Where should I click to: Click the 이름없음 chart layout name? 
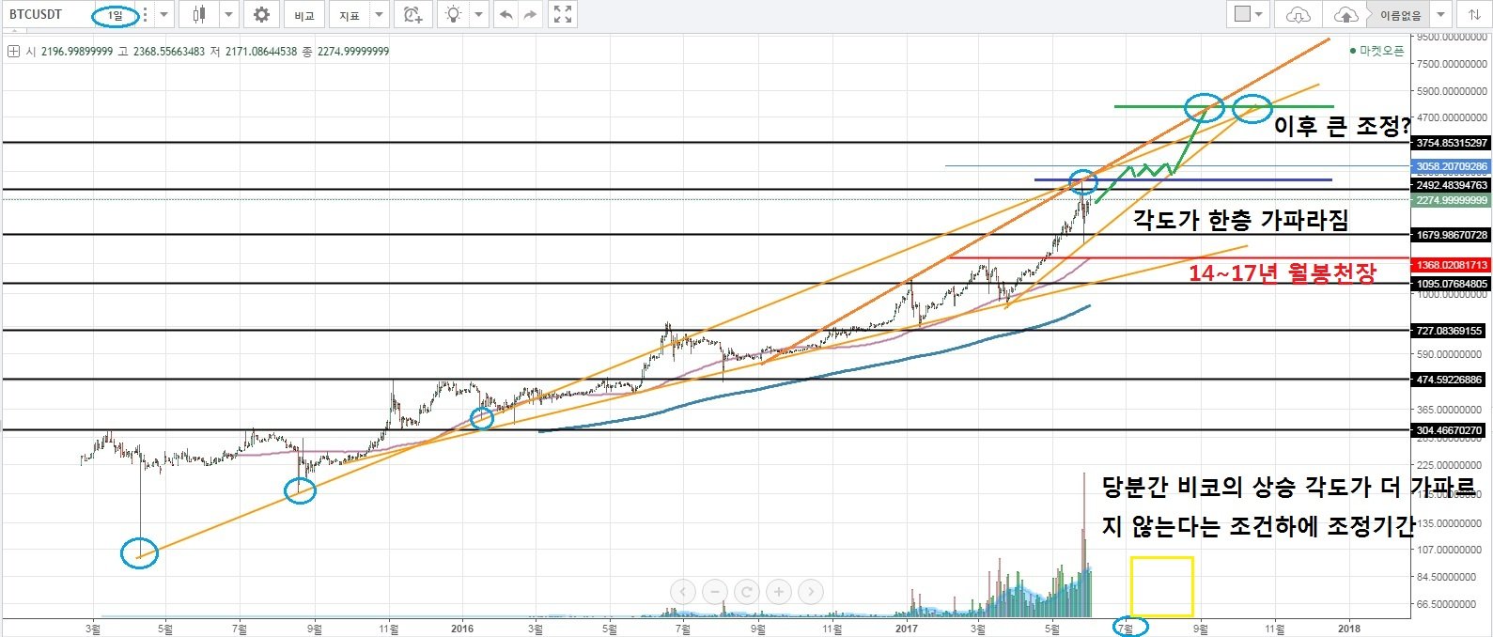1400,15
